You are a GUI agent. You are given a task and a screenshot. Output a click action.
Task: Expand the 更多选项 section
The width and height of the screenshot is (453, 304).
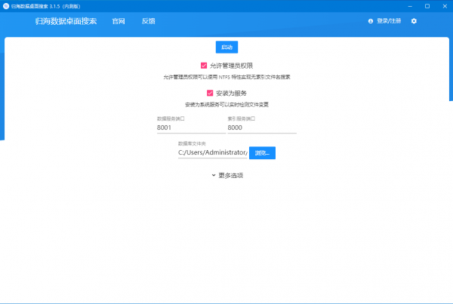tap(227, 175)
